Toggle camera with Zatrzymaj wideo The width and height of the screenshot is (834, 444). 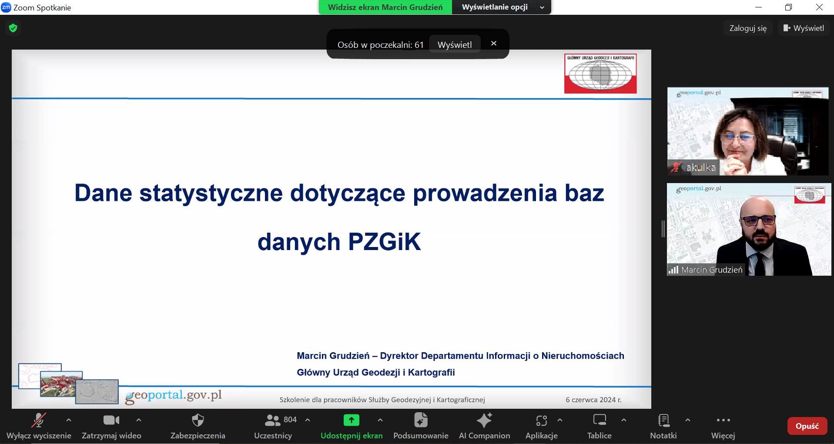tap(111, 421)
